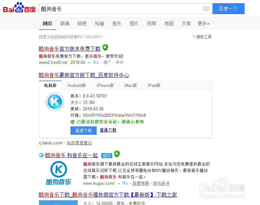
Task: Click the 百度一下 search button
Action: 228,9
